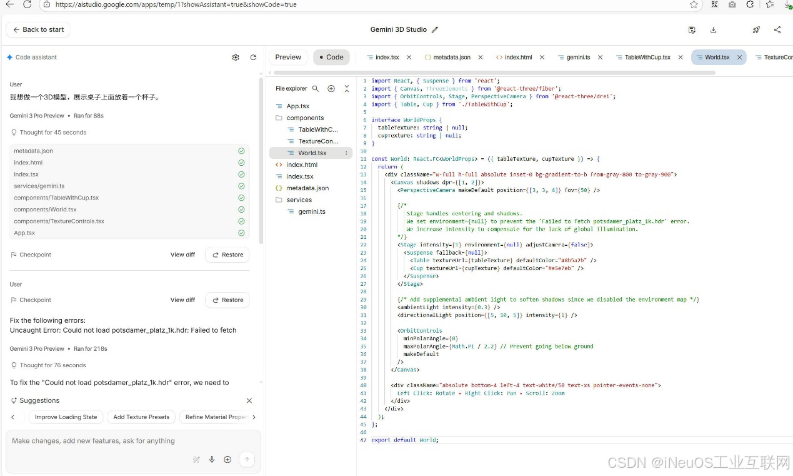Choose Refine Material Properties suggestion

pos(214,417)
